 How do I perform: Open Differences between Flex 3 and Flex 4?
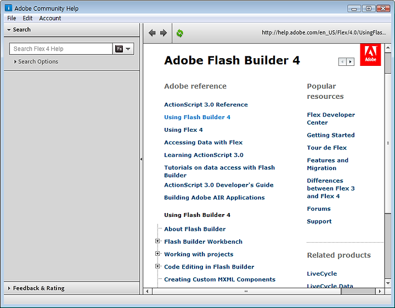330,188
